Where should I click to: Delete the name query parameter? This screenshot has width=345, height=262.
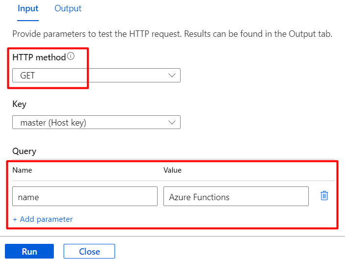coord(324,196)
